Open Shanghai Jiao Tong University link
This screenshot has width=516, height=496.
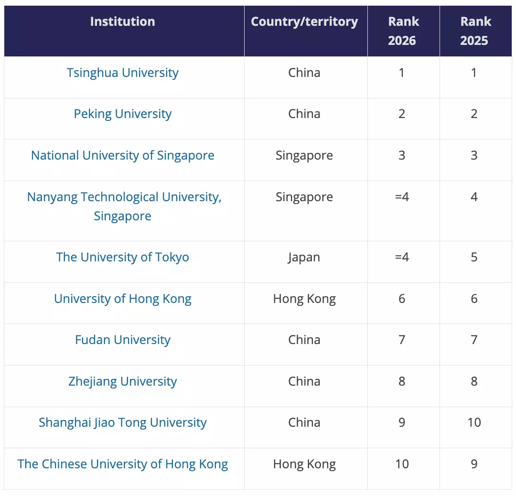(x=123, y=422)
